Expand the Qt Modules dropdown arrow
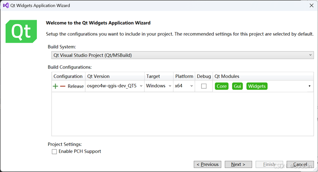Image resolution: width=318 pixels, height=172 pixels. pyautogui.click(x=310, y=86)
